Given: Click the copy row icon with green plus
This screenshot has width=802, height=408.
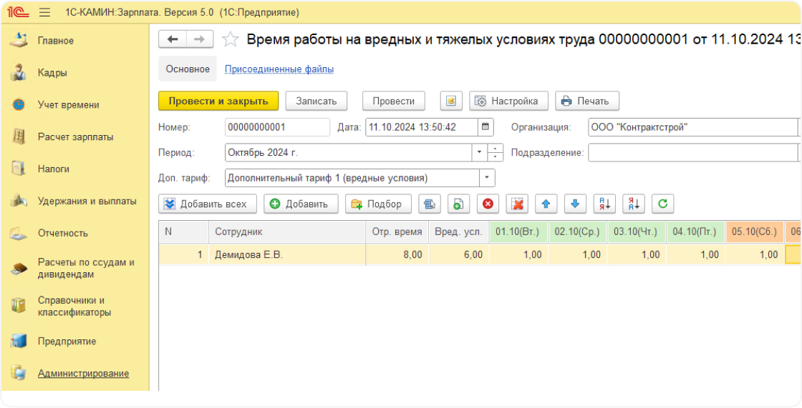Looking at the screenshot, I should (459, 204).
